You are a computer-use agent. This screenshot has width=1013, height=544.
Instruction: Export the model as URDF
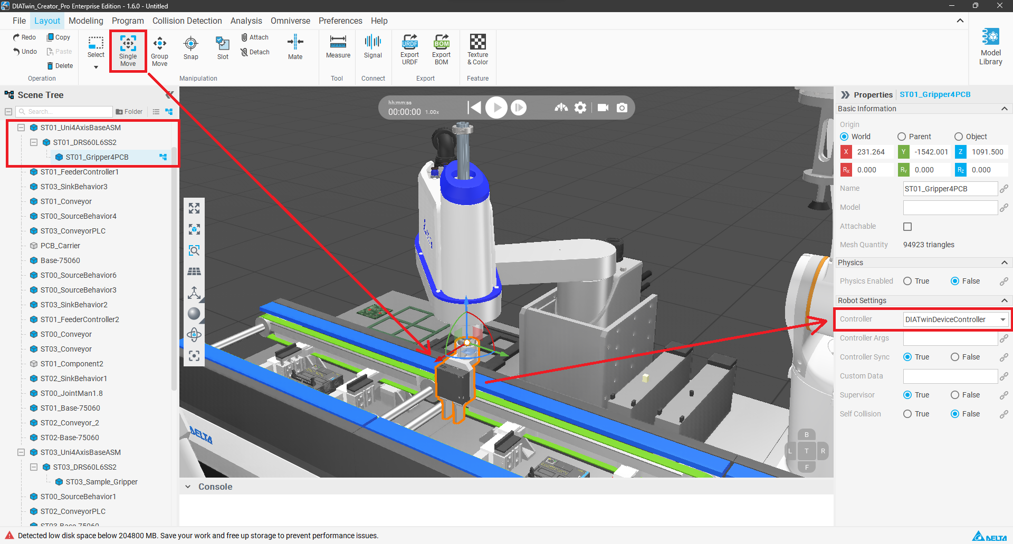click(x=410, y=50)
